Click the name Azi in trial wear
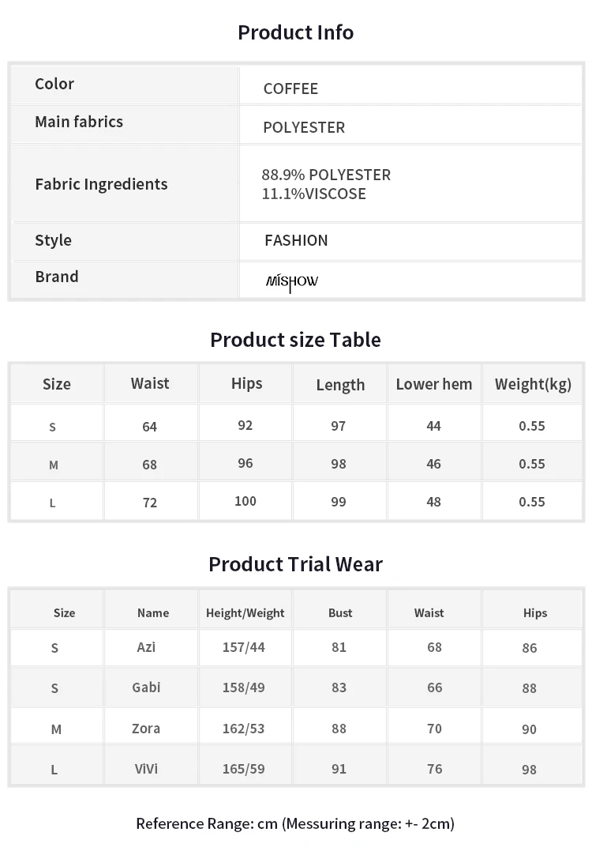This screenshot has width=592, height=855. pyautogui.click(x=146, y=647)
